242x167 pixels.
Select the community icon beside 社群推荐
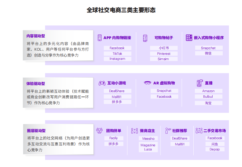click(168, 131)
